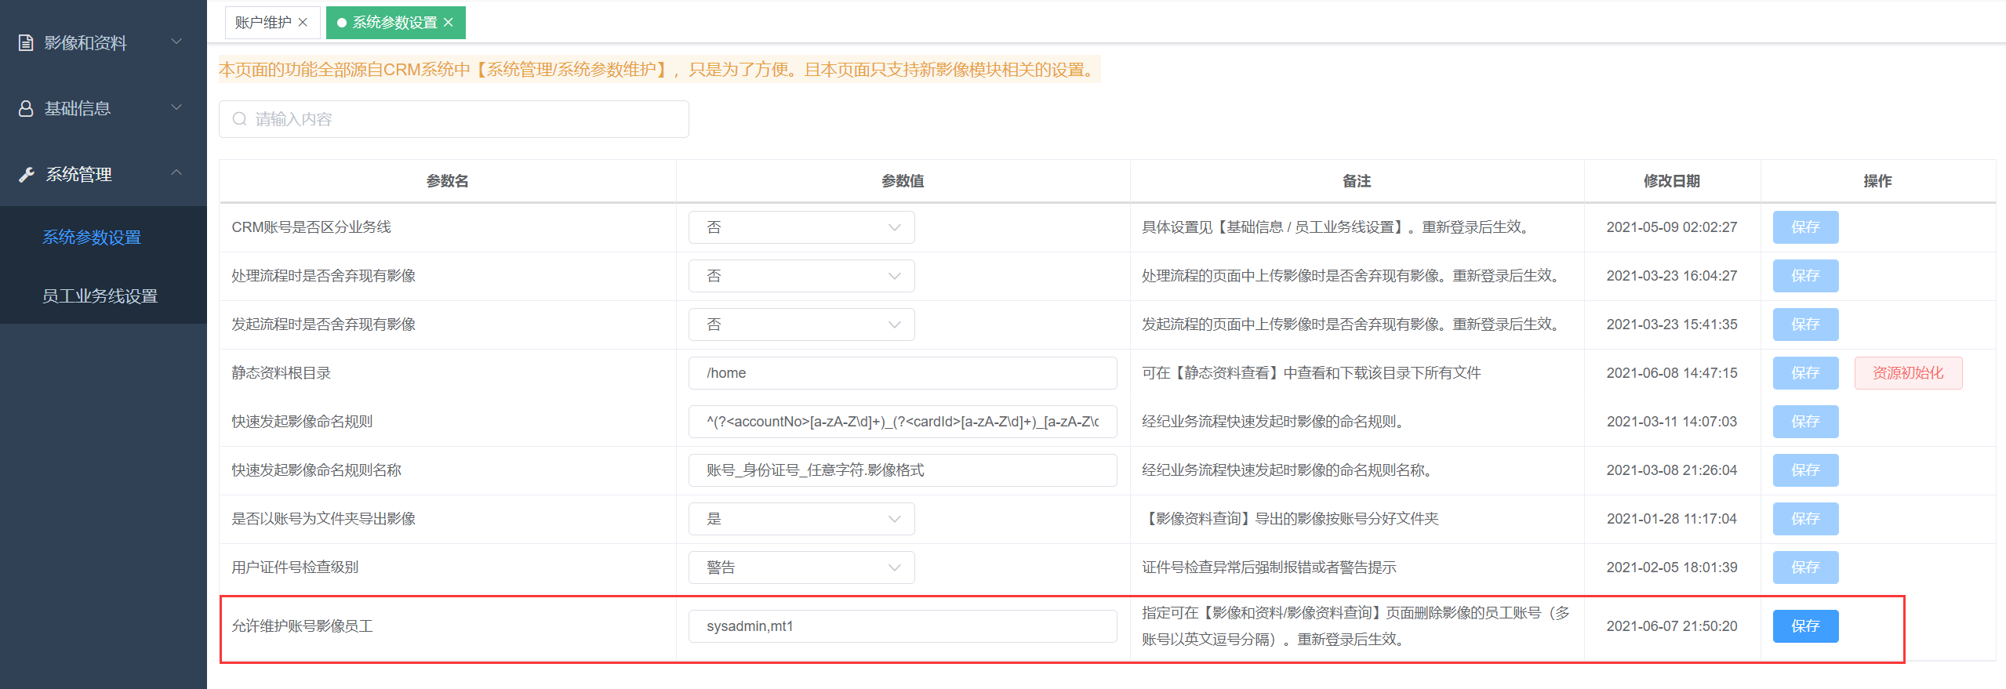Click the date 2021-05-09 02:02:27

pos(1672,227)
